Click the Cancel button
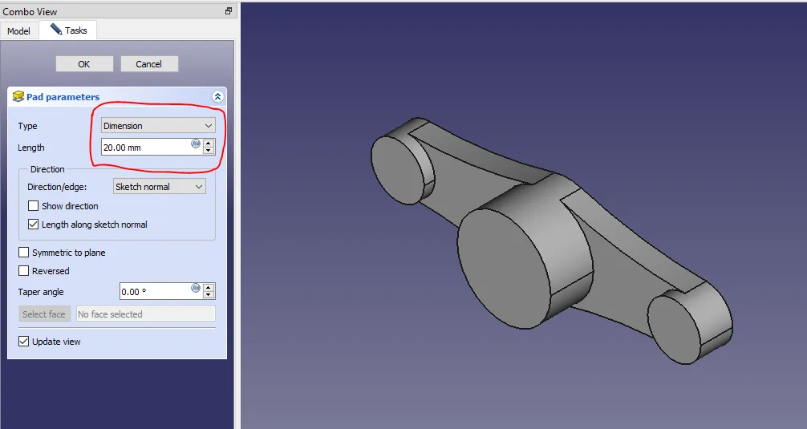 148,64
